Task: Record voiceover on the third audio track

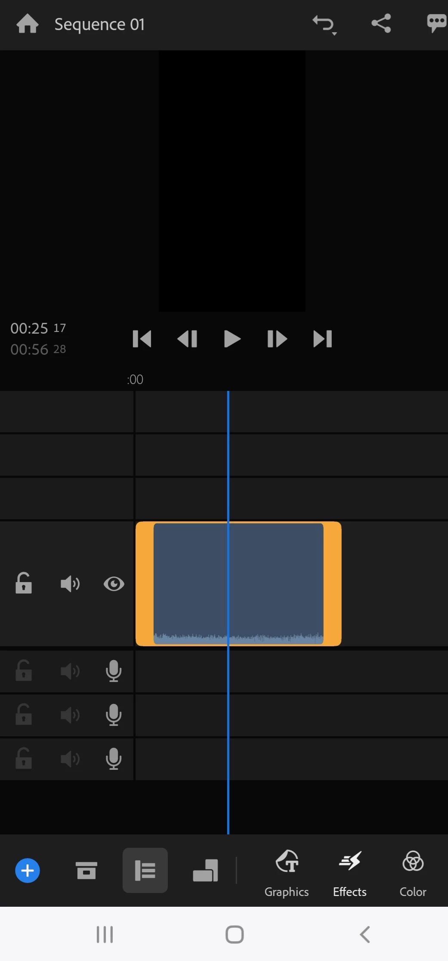Action: 114,758
